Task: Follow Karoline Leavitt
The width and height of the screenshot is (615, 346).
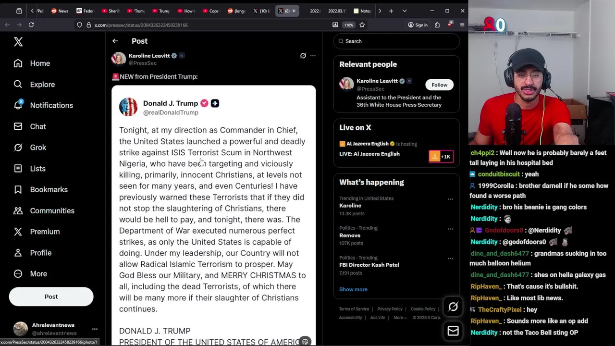Action: [x=439, y=85]
